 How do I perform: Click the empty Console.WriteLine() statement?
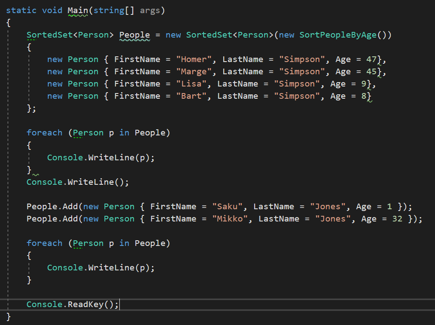[78, 182]
